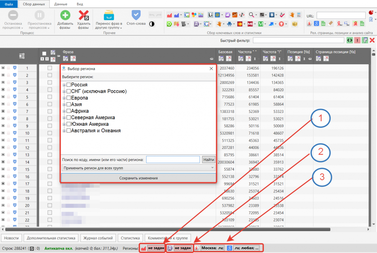377x253 pixels.
Task: Expand the СНГ (исключая Россию) tree node
Action: 64,92
